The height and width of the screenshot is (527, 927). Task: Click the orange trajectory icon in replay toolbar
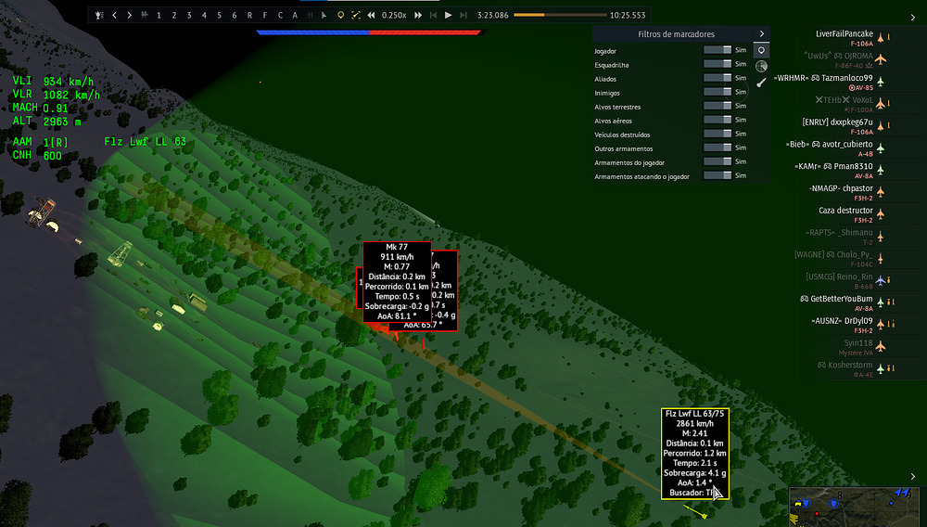[x=355, y=15]
